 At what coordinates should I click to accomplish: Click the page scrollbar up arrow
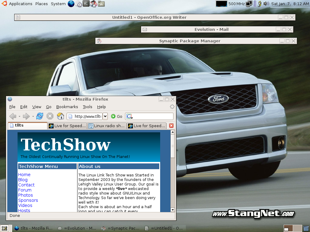click(x=173, y=132)
